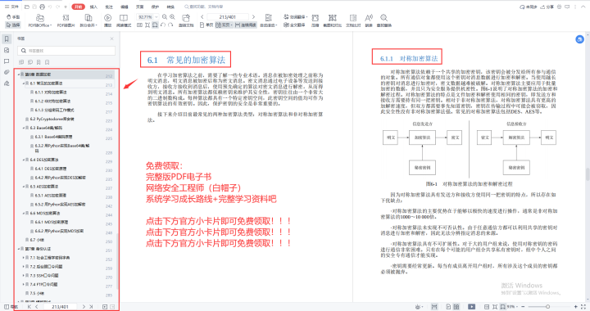The width and height of the screenshot is (590, 311).
Task: Click the open folder icon in quick toolbar
Action: tap(27, 7)
